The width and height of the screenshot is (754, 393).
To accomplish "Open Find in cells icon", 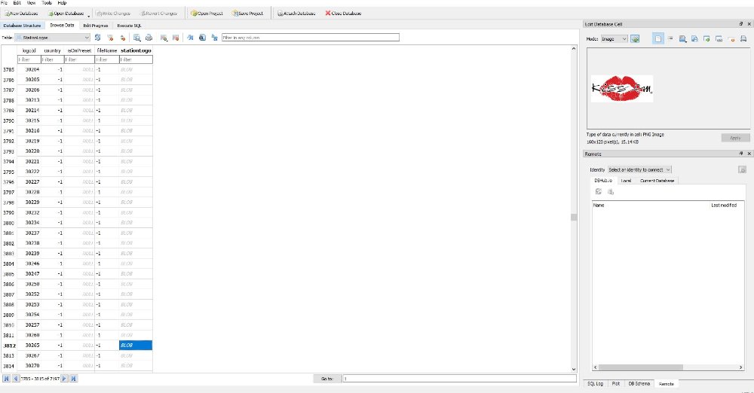I will [x=202, y=38].
